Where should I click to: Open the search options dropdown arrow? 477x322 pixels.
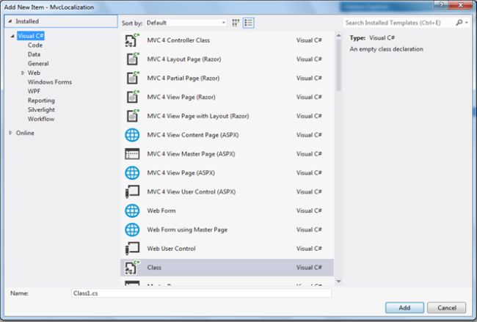[467, 23]
